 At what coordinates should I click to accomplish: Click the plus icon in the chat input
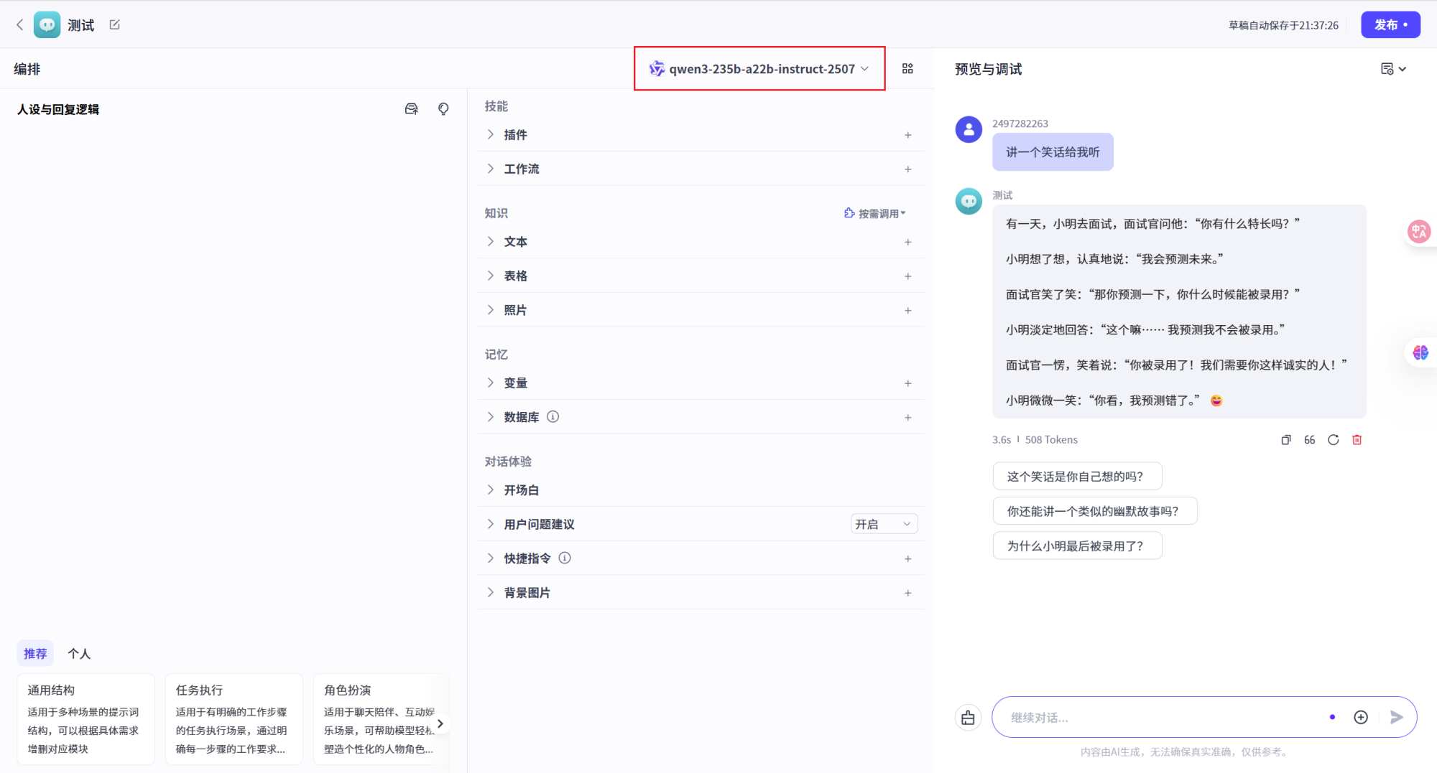click(1361, 716)
